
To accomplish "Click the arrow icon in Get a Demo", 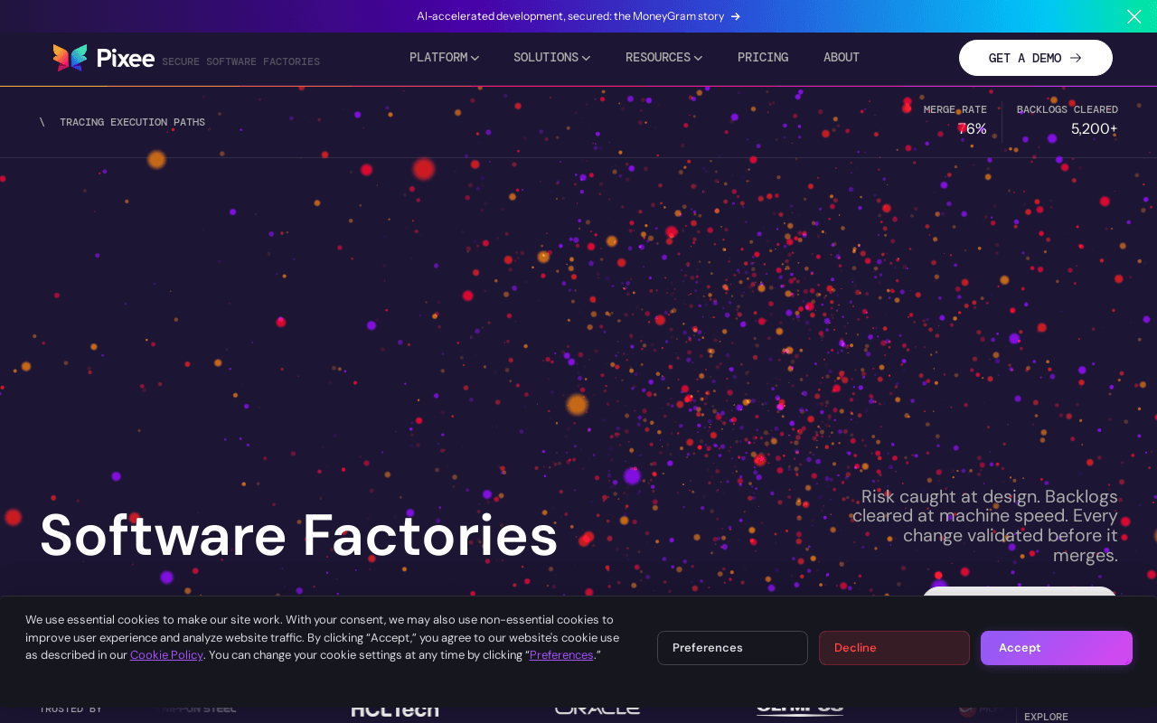I will point(1076,58).
